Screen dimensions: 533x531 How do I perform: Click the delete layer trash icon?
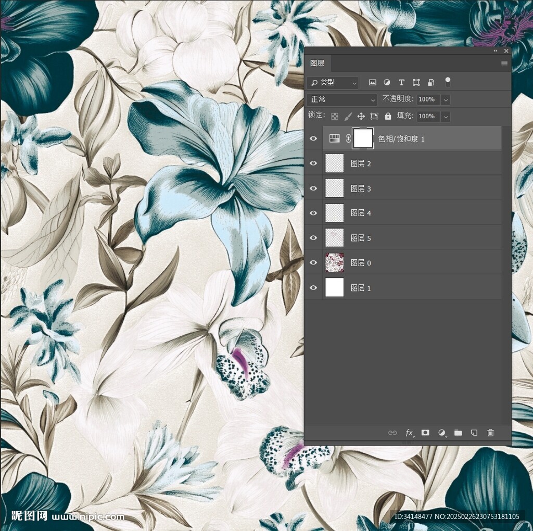point(490,433)
